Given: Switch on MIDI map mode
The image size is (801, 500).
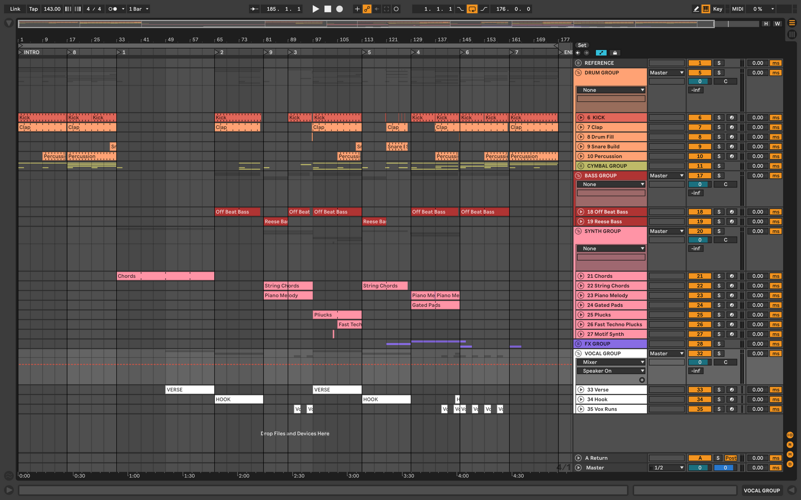Looking at the screenshot, I should tap(737, 9).
